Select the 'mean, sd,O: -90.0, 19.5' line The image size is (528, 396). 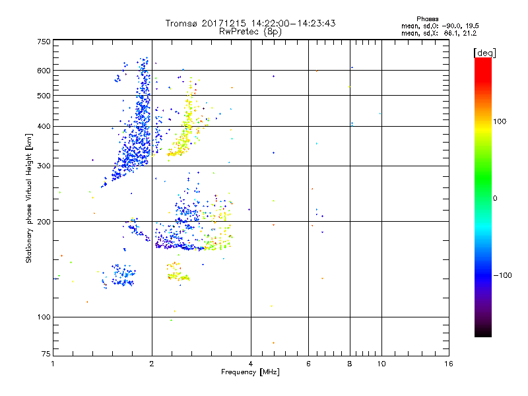(x=440, y=26)
